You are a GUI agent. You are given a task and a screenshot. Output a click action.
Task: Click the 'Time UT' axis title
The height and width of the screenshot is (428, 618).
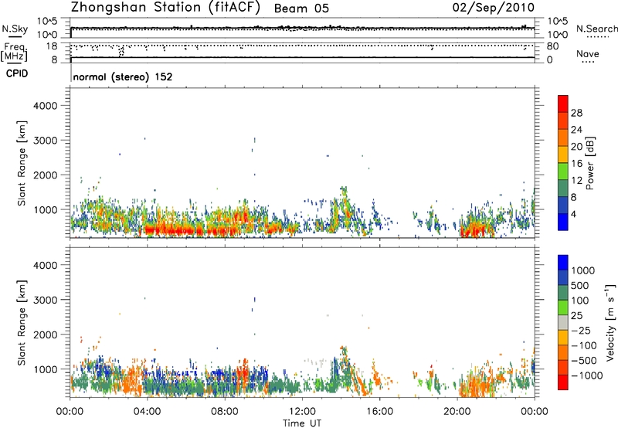coord(302,423)
